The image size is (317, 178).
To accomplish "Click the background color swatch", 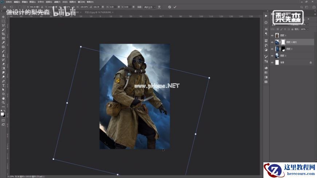I will (x=4, y=116).
